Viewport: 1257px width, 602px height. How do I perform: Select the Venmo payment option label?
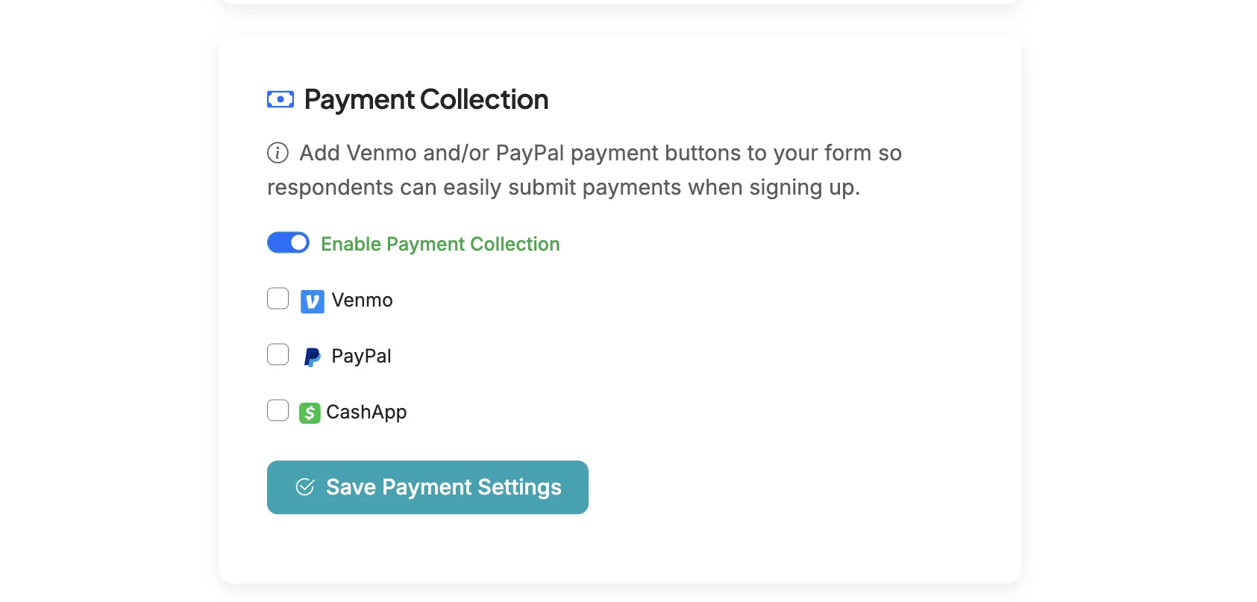[x=363, y=301]
